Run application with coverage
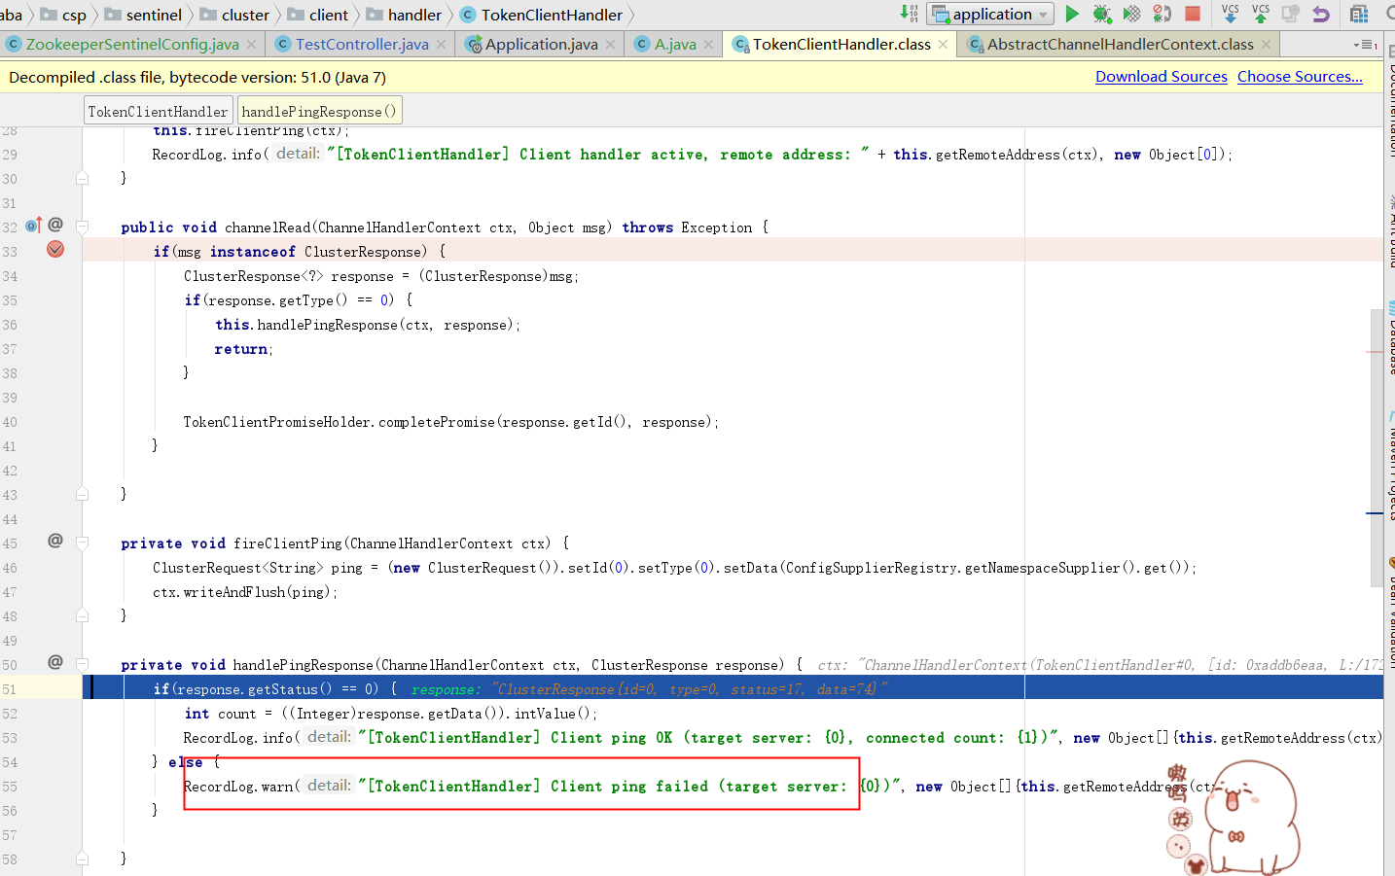The height and width of the screenshot is (876, 1395). pos(1132,14)
